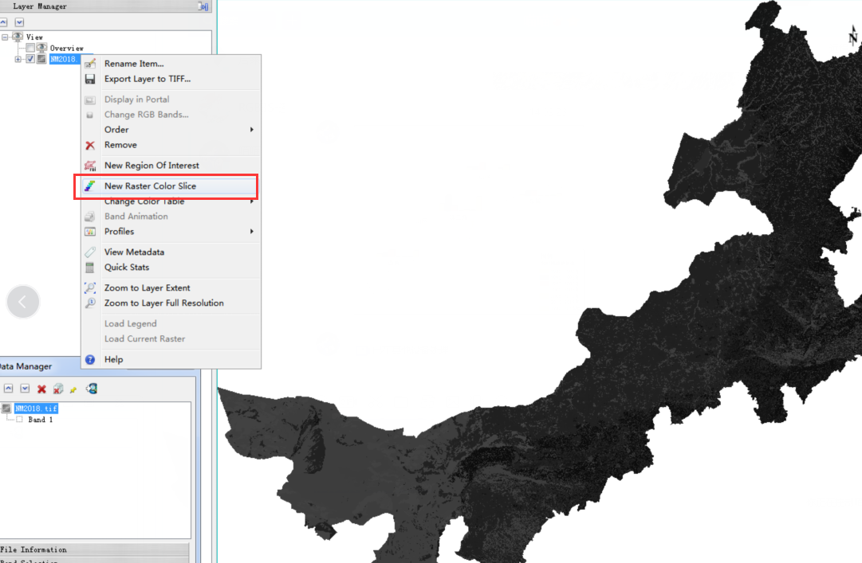Click the Close All Files icon
The width and height of the screenshot is (862, 563).
[57, 389]
